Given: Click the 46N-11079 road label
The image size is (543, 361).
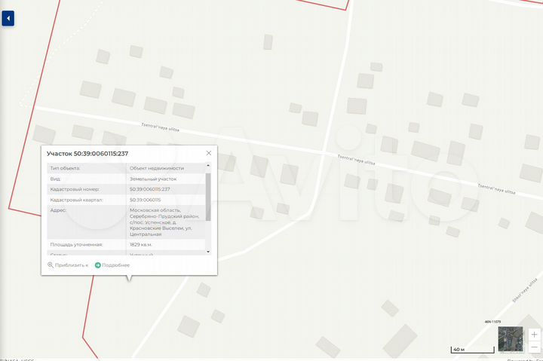Looking at the screenshot, I should click(x=493, y=322).
